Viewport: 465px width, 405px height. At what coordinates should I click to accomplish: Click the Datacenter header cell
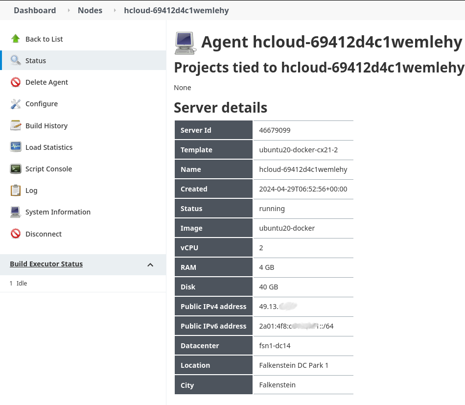[213, 345]
